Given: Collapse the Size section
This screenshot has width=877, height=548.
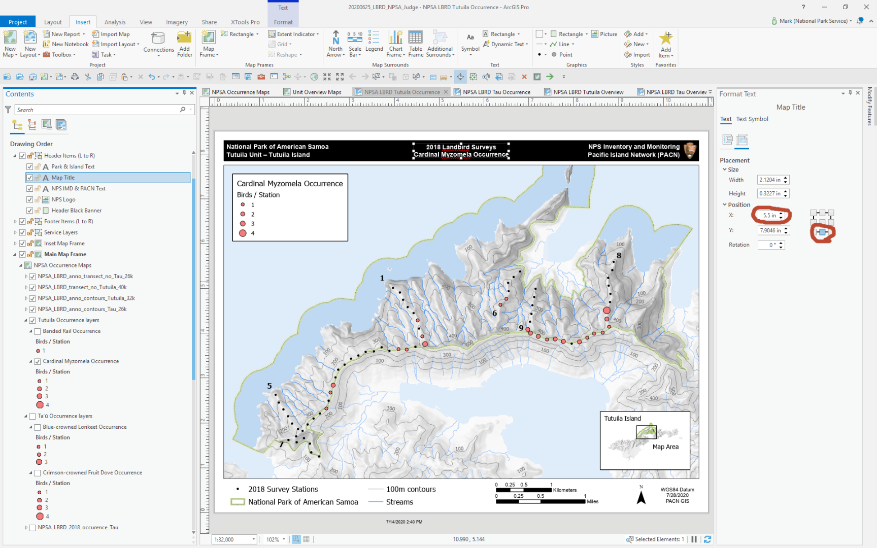Looking at the screenshot, I should pyautogui.click(x=724, y=169).
